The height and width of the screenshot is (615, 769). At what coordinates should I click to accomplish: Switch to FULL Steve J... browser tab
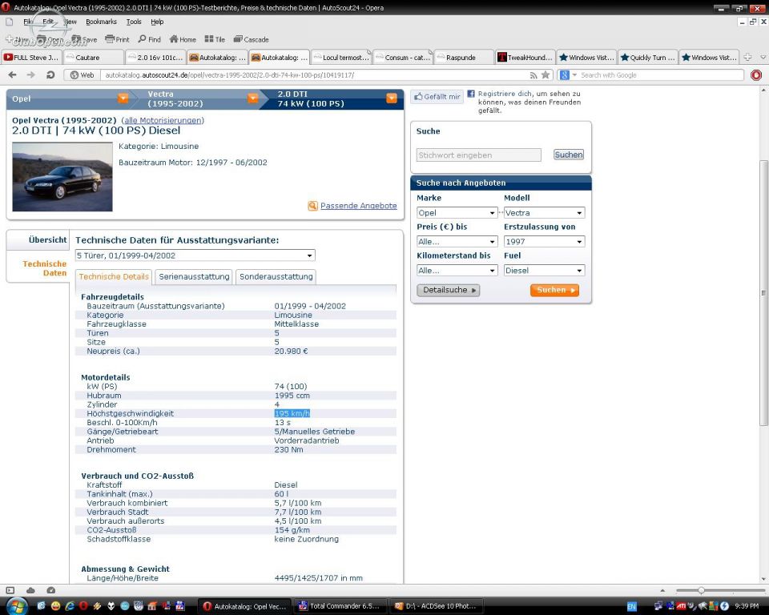[x=32, y=58]
